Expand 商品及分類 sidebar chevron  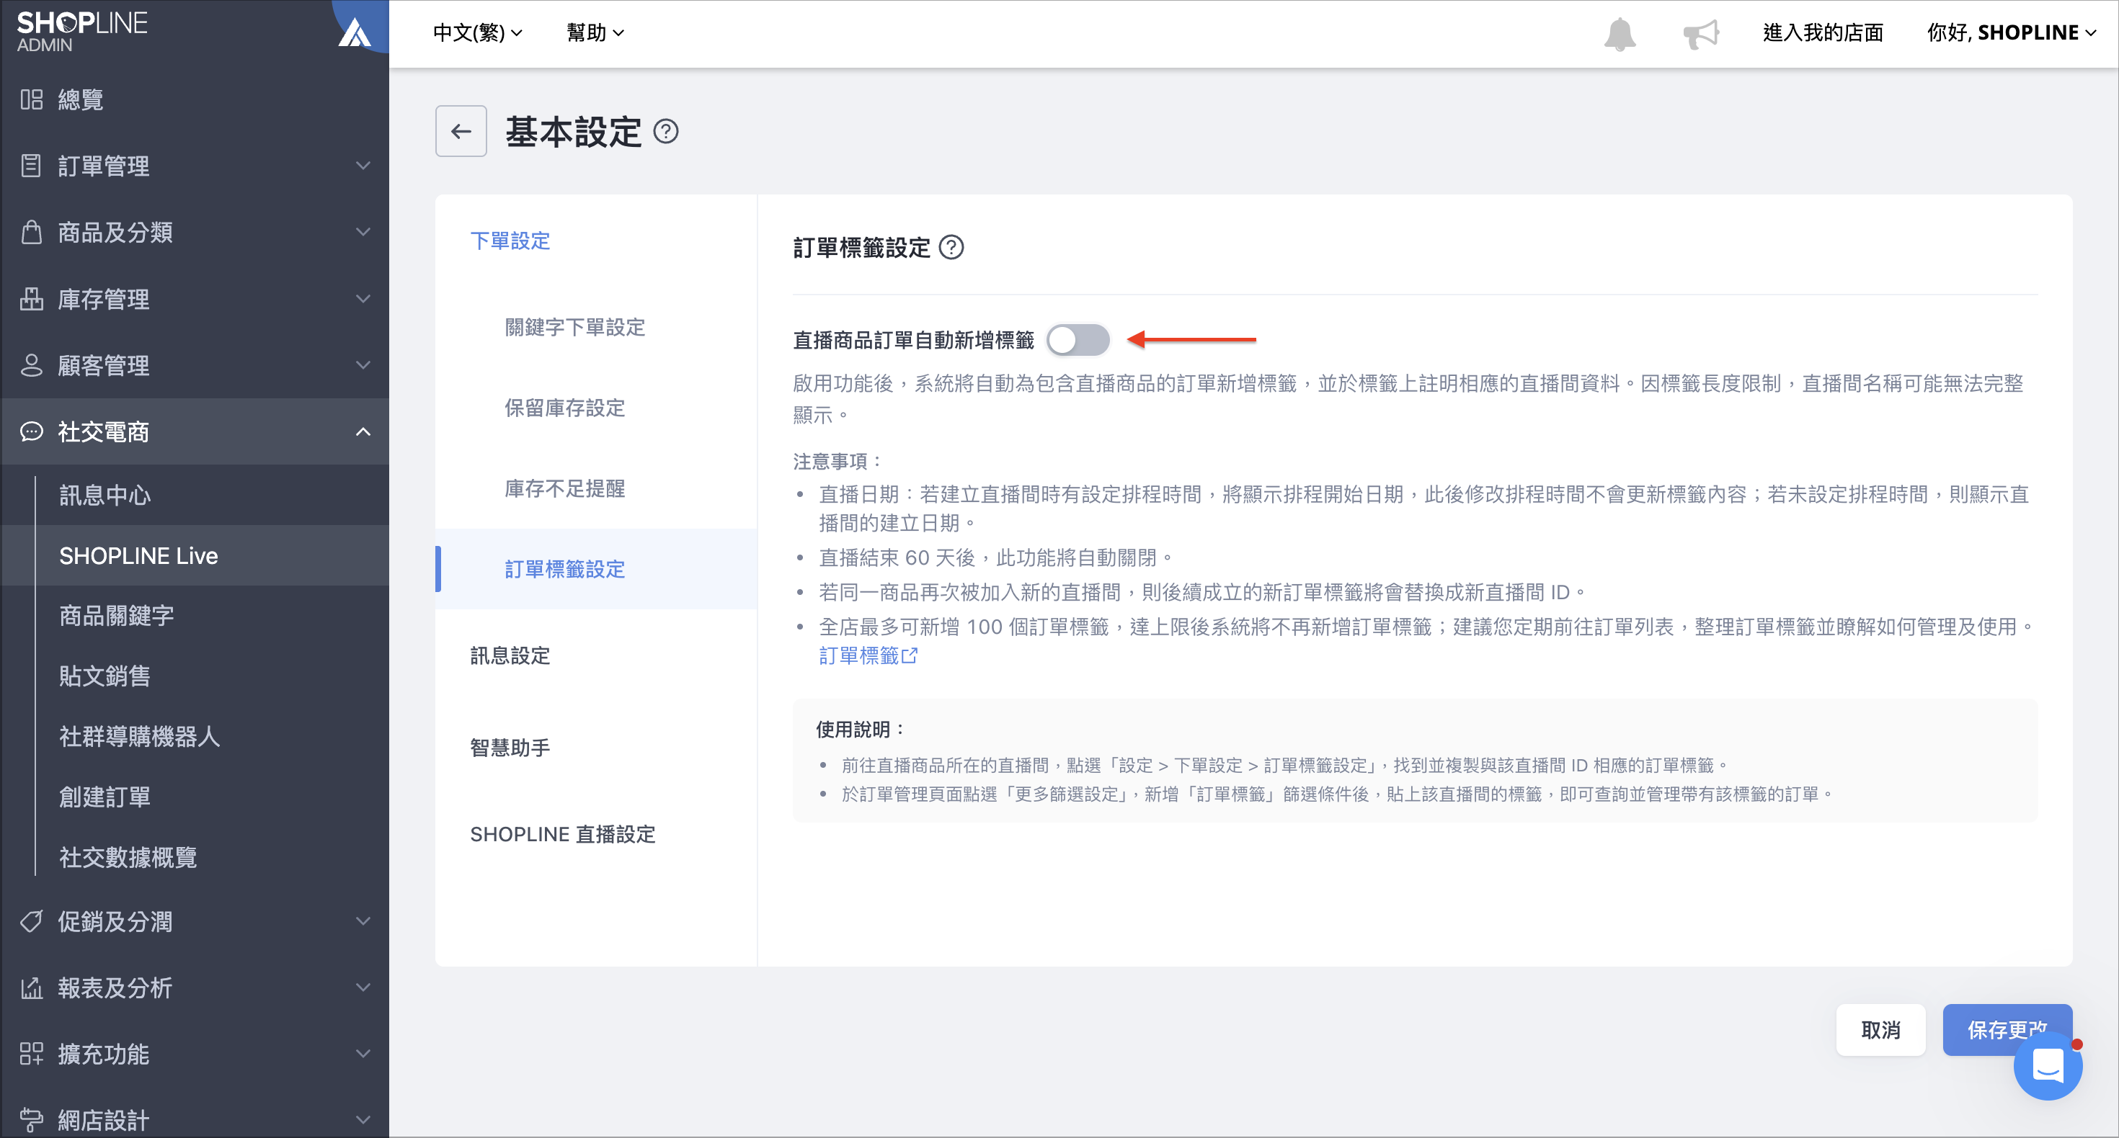pos(363,232)
